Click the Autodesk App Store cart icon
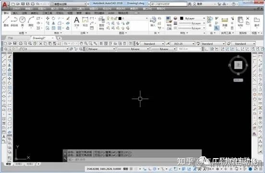The height and width of the screenshot is (173, 265). click(219, 4)
